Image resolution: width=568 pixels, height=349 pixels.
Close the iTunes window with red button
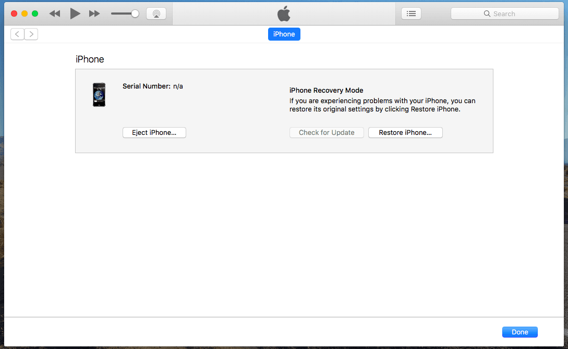point(14,14)
